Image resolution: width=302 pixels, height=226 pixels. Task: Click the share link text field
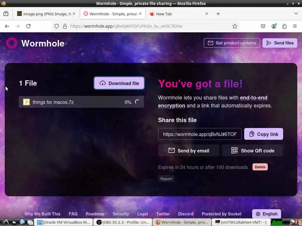click(x=200, y=134)
